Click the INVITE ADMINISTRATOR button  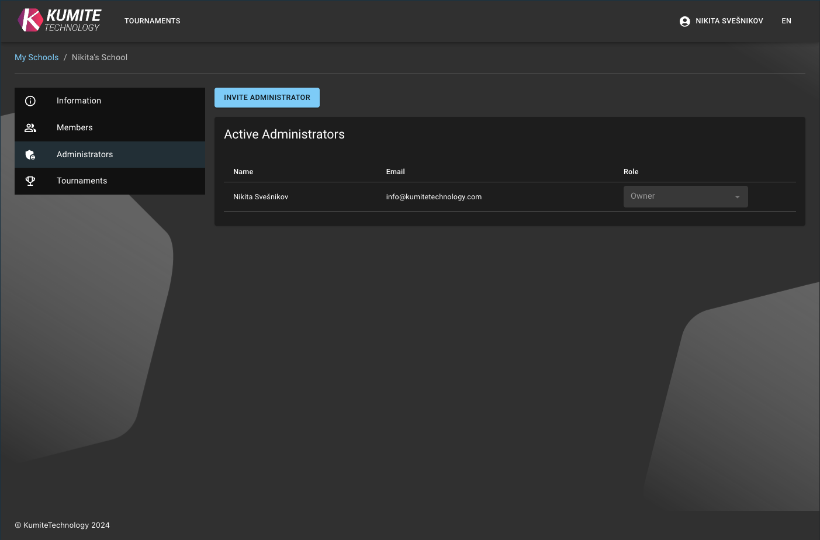click(267, 97)
